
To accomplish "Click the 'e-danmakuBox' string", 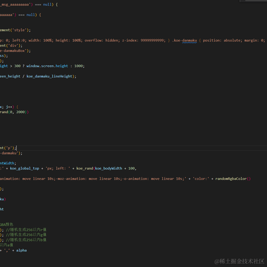I will click(13, 51).
